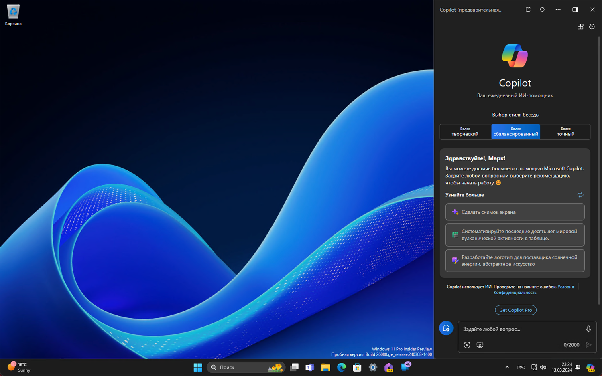Open the notifications bell in system tray
Screen dimensions: 602x376
tap(578, 367)
